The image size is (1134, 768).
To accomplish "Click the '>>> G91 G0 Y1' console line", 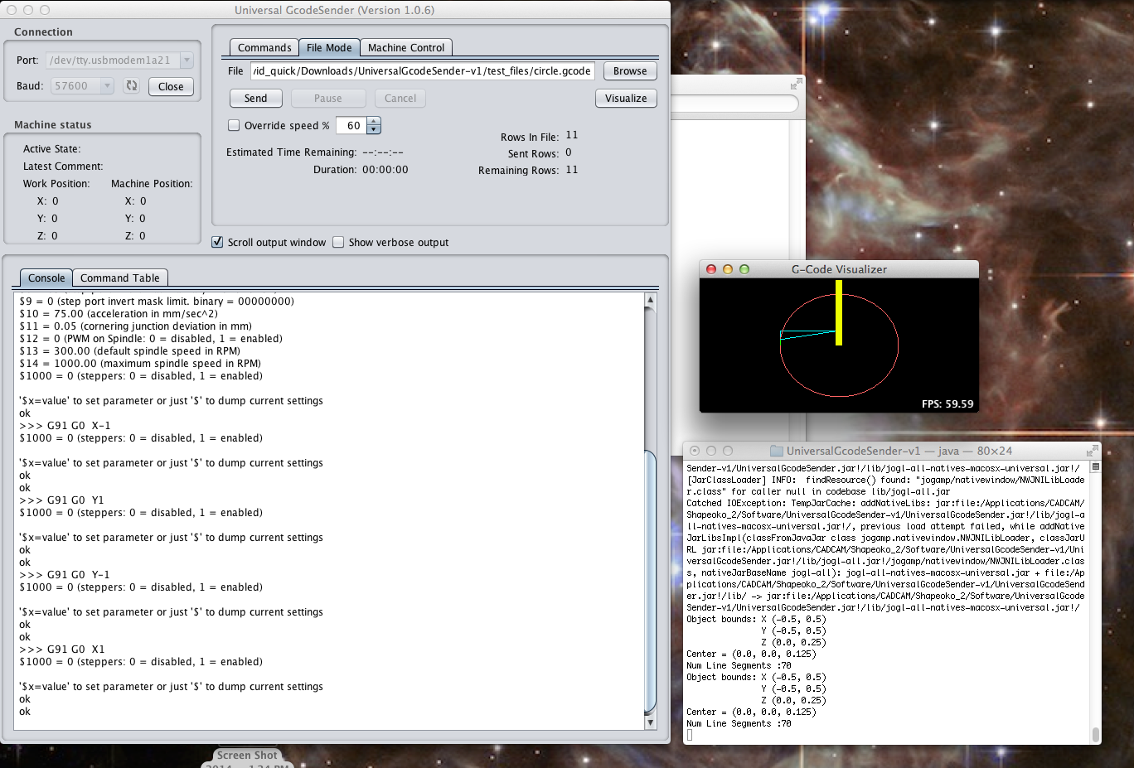I will point(61,500).
